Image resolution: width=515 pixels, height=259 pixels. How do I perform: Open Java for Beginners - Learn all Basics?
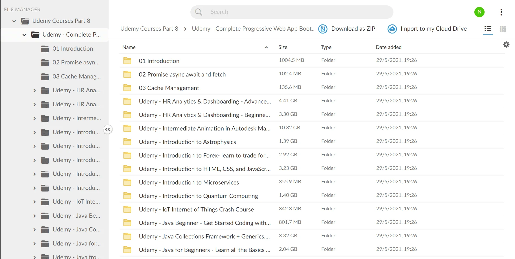204,250
